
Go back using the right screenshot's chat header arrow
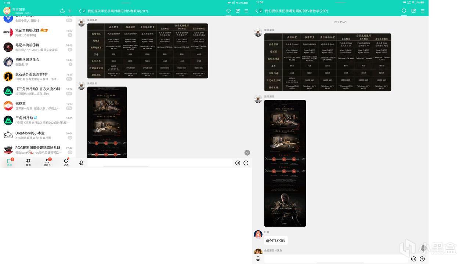coord(257,11)
